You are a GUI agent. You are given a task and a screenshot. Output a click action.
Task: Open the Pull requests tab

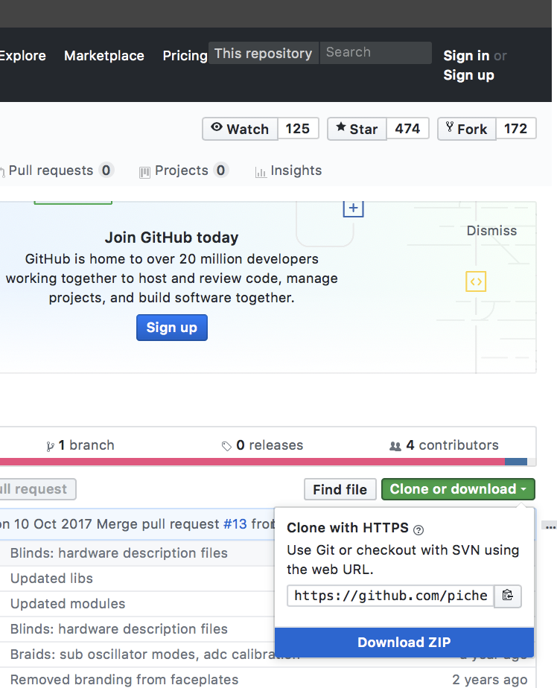(51, 171)
